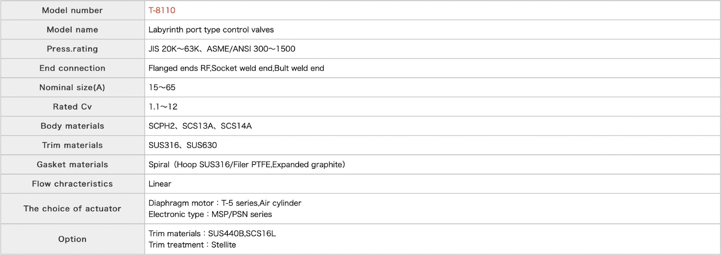Select the Nominal size(A) label
The image size is (721, 255).
pyautogui.click(x=72, y=87)
